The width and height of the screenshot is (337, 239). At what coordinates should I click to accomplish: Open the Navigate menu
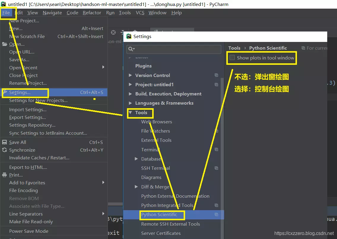point(52,13)
